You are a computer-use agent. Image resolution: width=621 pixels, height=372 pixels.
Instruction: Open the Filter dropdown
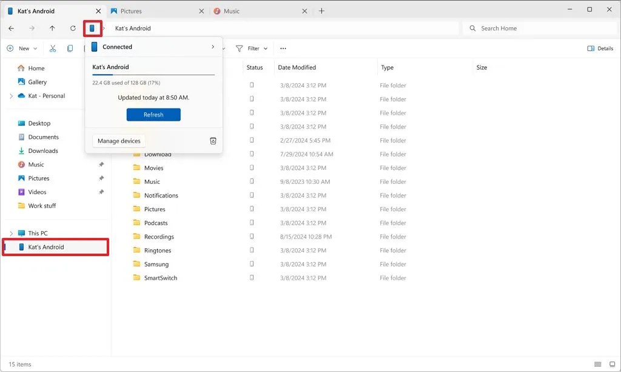click(x=252, y=48)
